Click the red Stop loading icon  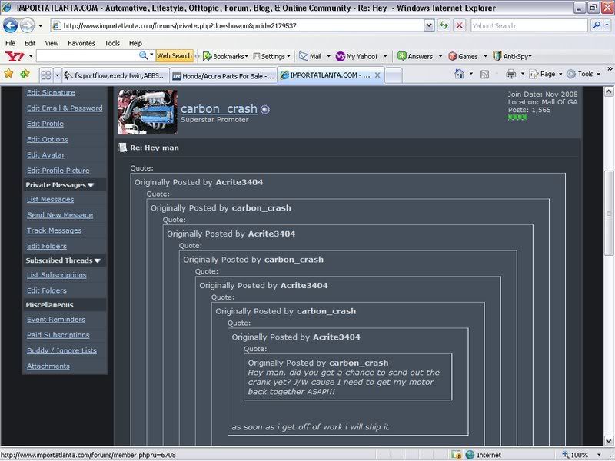coord(459,25)
